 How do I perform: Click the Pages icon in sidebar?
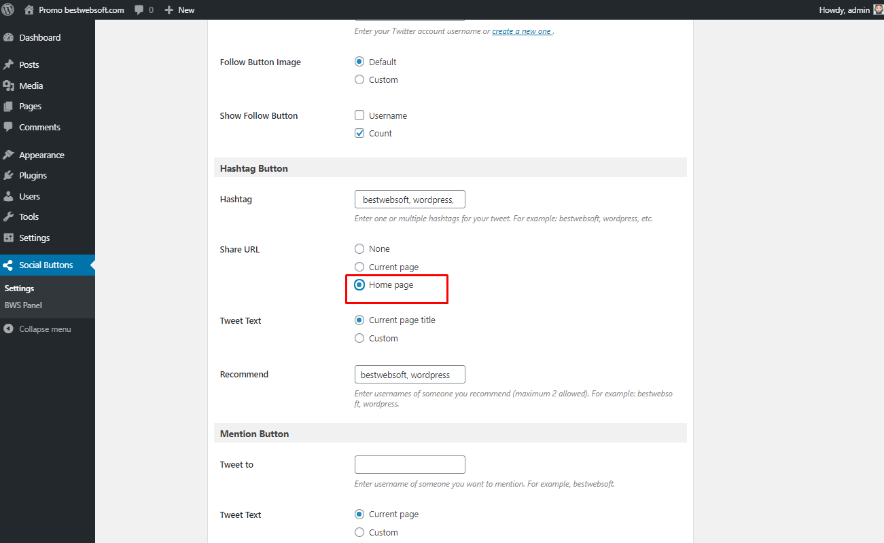point(9,107)
